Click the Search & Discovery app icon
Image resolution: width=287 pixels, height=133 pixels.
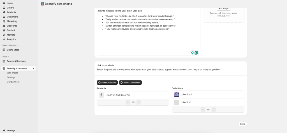tap(4, 61)
